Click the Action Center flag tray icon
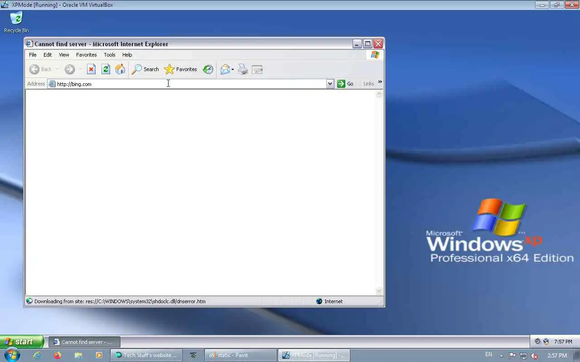Image resolution: width=580 pixels, height=362 pixels. pos(512,356)
